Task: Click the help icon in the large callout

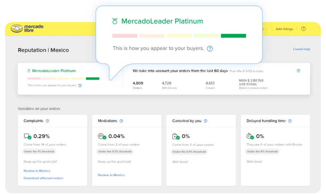Action: tap(210, 49)
